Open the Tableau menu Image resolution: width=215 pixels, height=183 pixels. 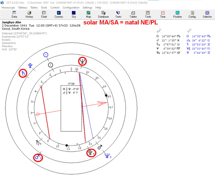coord(23,7)
